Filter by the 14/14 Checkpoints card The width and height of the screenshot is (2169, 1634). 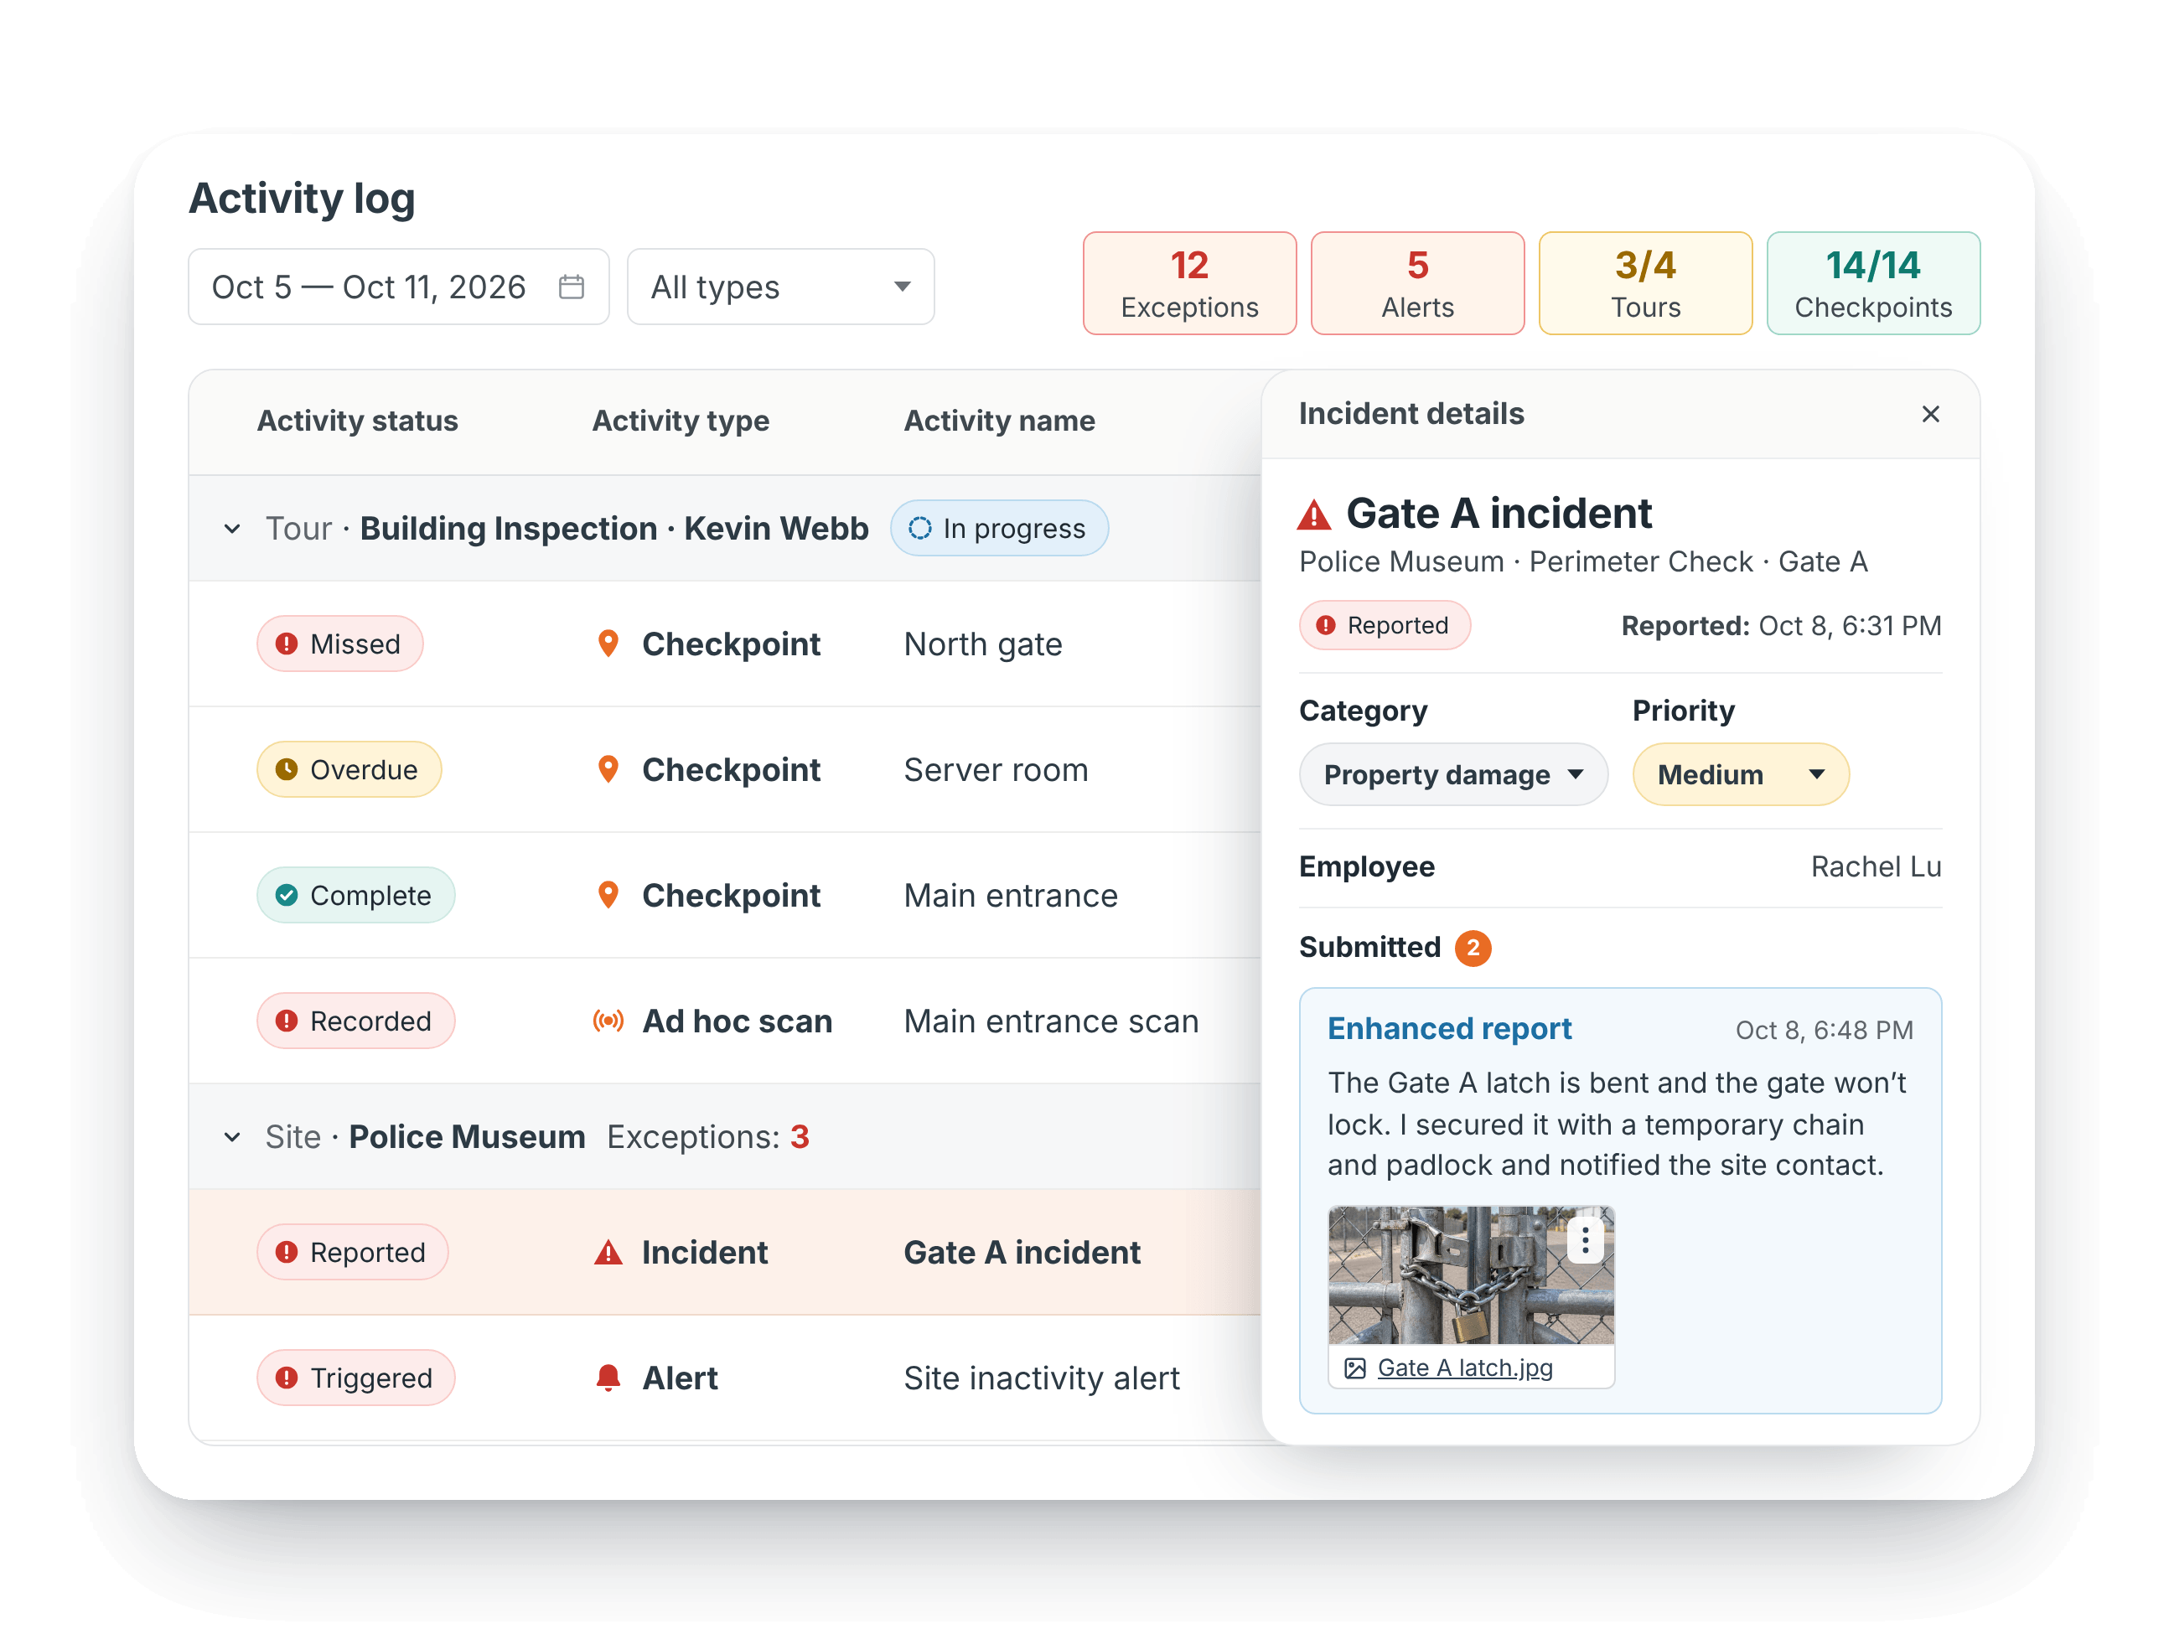(x=1873, y=283)
